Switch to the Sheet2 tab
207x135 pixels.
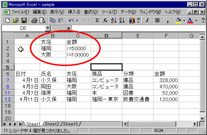click(x=52, y=124)
